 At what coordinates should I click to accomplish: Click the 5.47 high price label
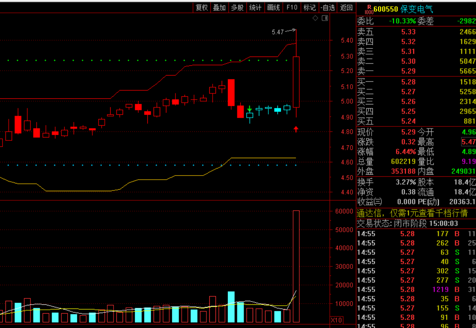[277, 32]
